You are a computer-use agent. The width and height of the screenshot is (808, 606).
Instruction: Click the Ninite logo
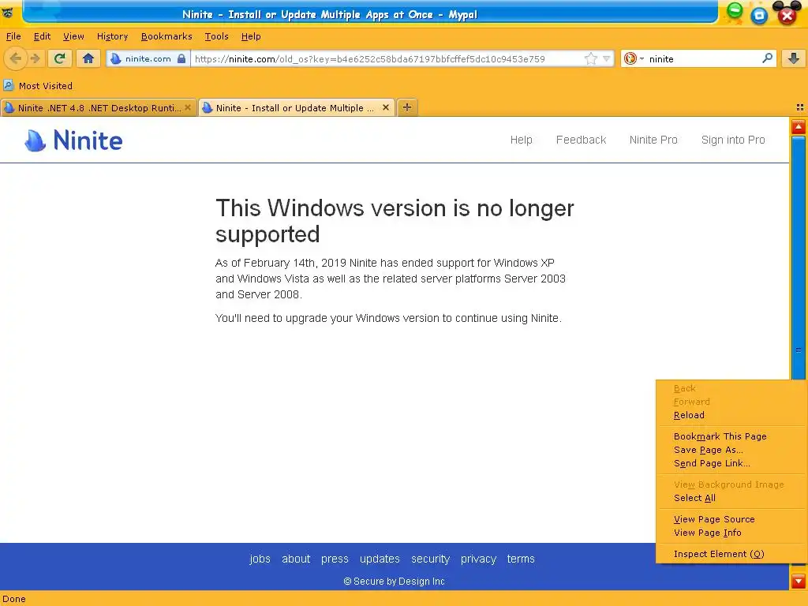click(73, 140)
